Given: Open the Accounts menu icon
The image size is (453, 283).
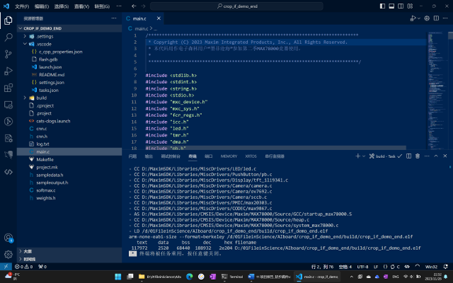Looking at the screenshot, I should coord(8,237).
